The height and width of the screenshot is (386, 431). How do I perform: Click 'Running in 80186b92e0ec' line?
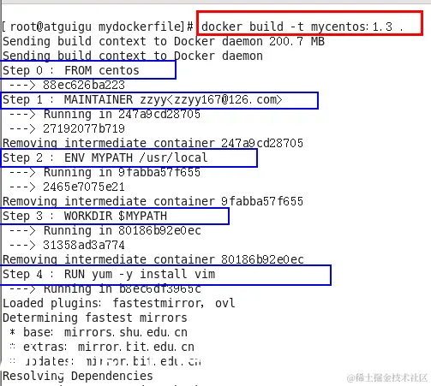pos(105,230)
